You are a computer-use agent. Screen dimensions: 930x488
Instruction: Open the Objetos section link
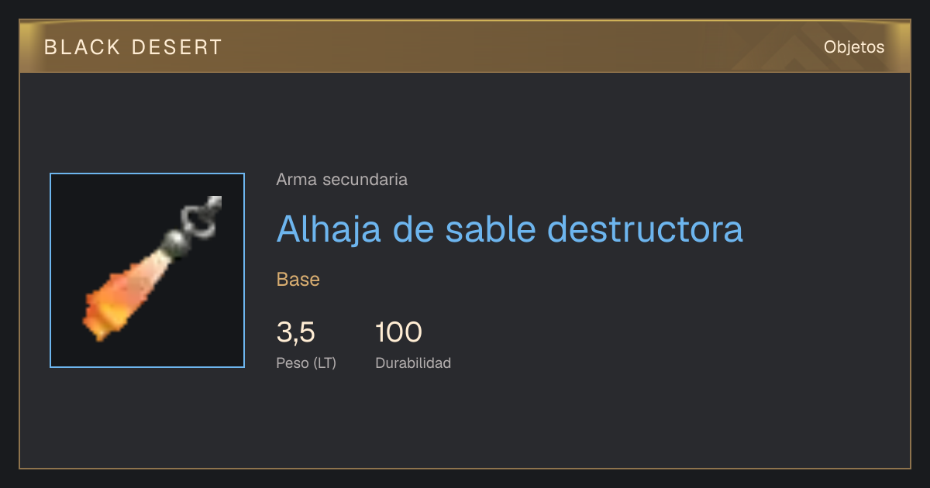pos(854,47)
